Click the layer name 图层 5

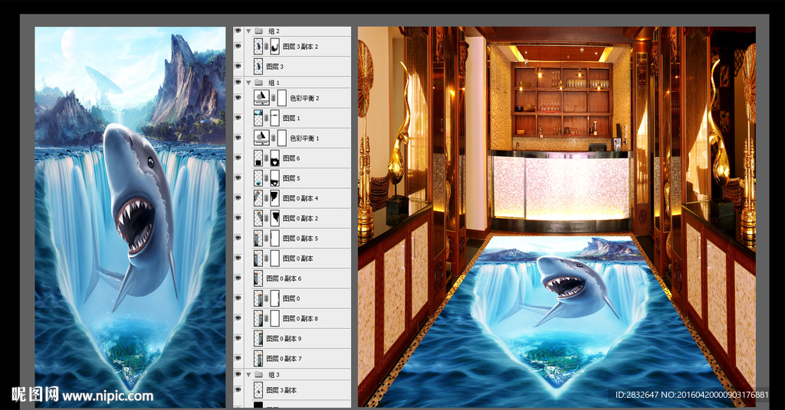pyautogui.click(x=291, y=177)
